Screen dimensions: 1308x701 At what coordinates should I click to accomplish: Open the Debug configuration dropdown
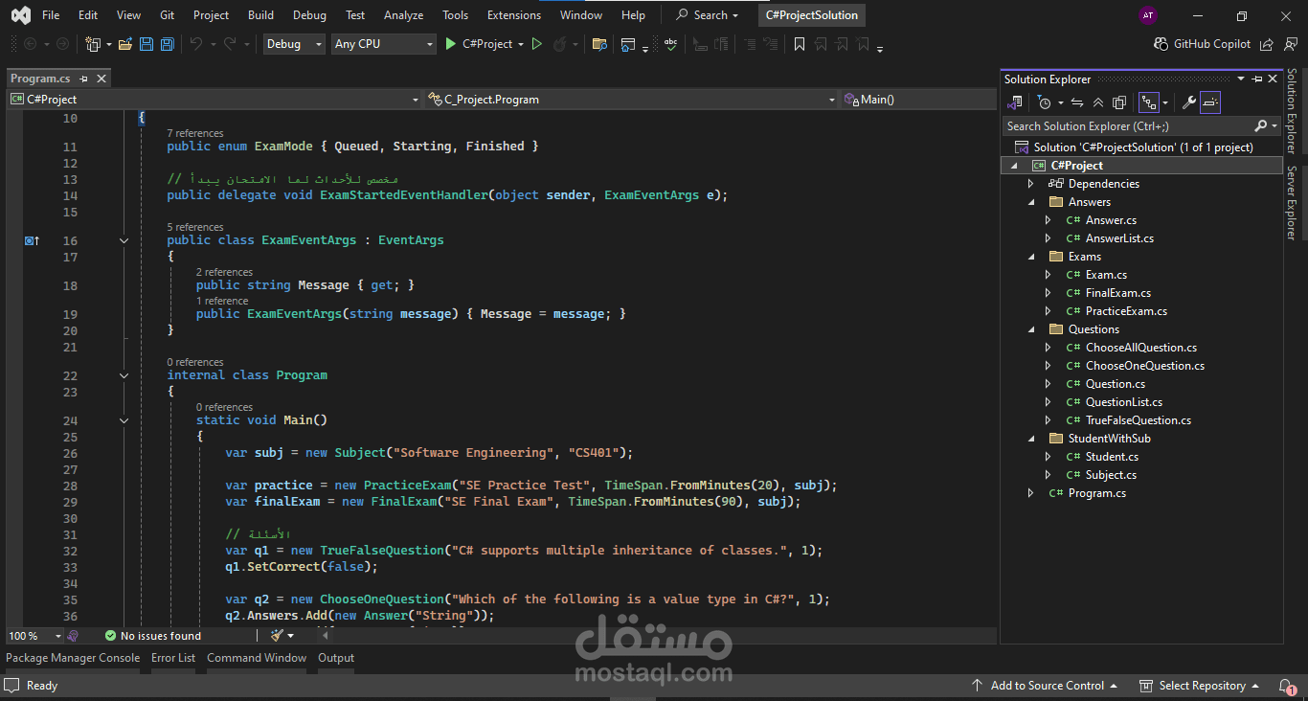[x=294, y=44]
